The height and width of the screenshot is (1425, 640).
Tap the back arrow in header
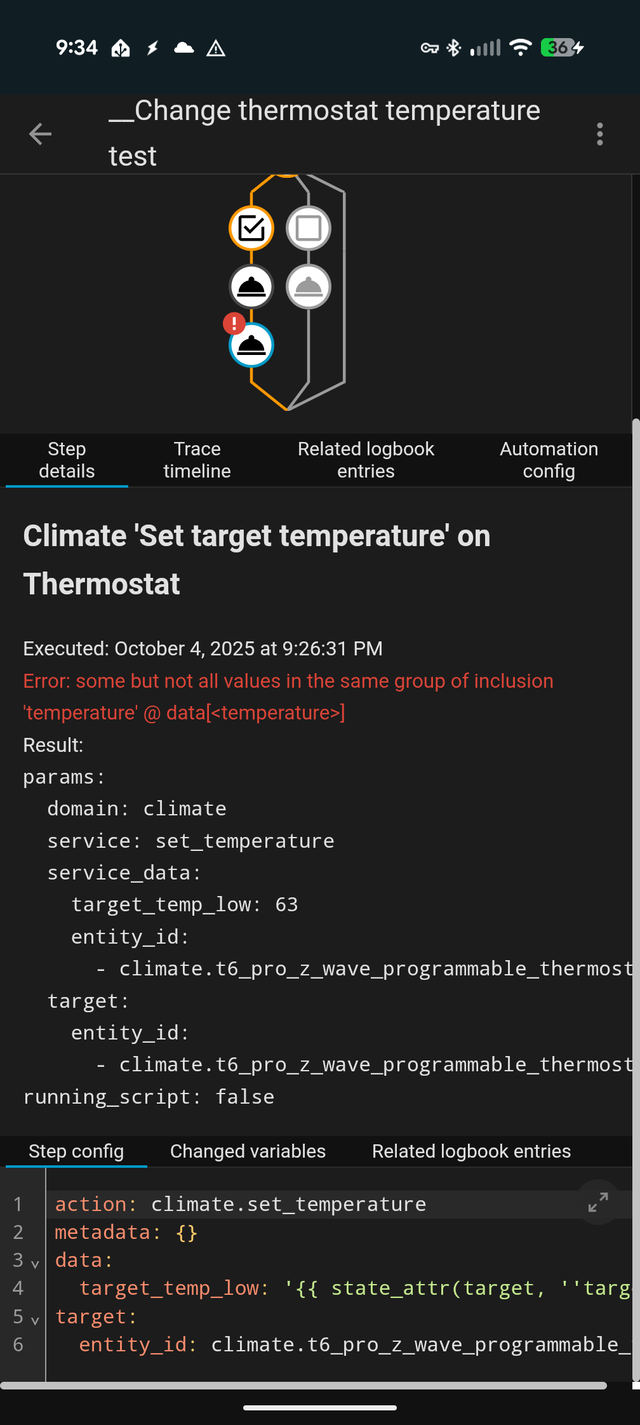40,134
